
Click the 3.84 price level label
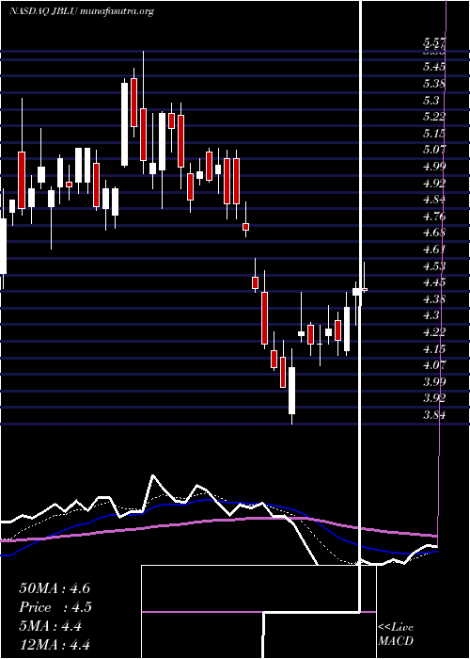pyautogui.click(x=434, y=415)
